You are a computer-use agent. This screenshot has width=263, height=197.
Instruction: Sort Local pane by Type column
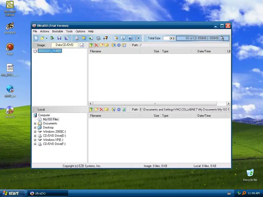pyautogui.click(x=178, y=116)
